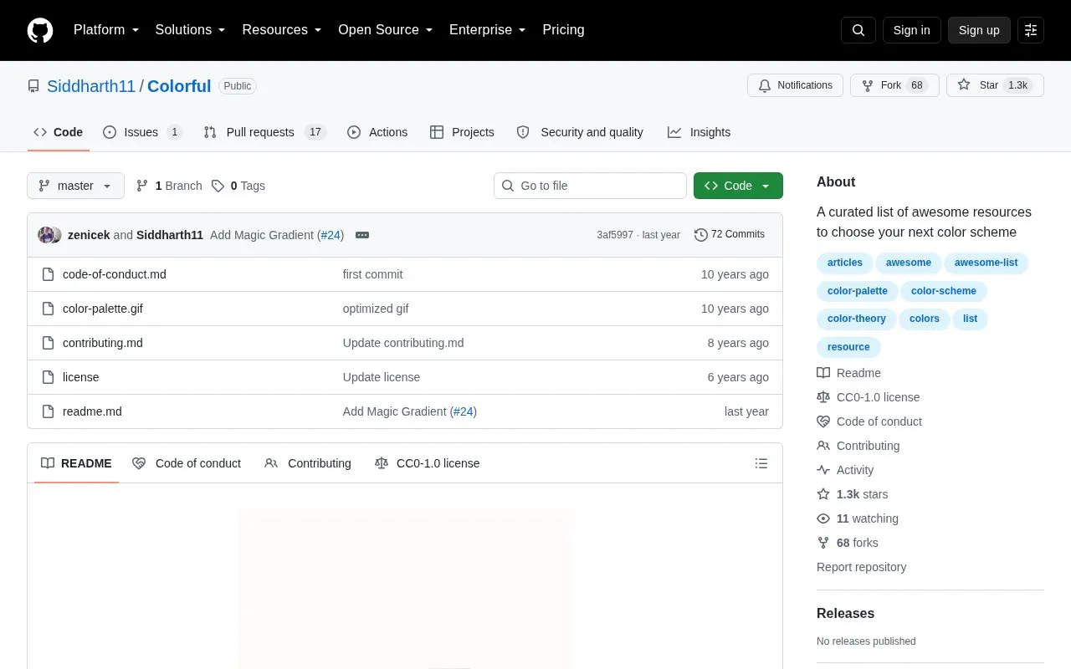Open the code-of-conduct.md file
This screenshot has width=1071, height=669.
tap(115, 274)
